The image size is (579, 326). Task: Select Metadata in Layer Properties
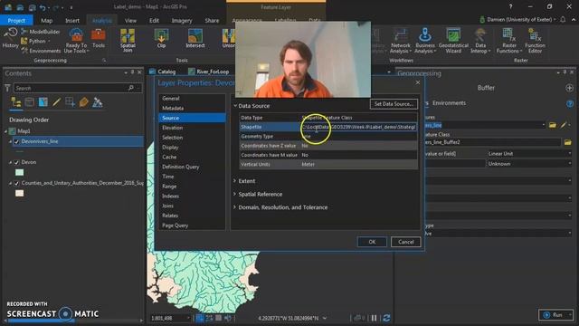tap(173, 108)
